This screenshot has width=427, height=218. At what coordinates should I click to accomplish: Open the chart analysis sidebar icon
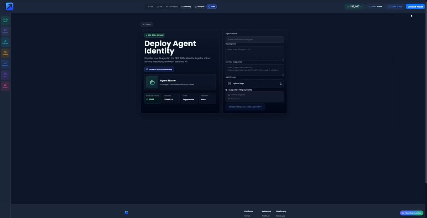(x=5, y=64)
